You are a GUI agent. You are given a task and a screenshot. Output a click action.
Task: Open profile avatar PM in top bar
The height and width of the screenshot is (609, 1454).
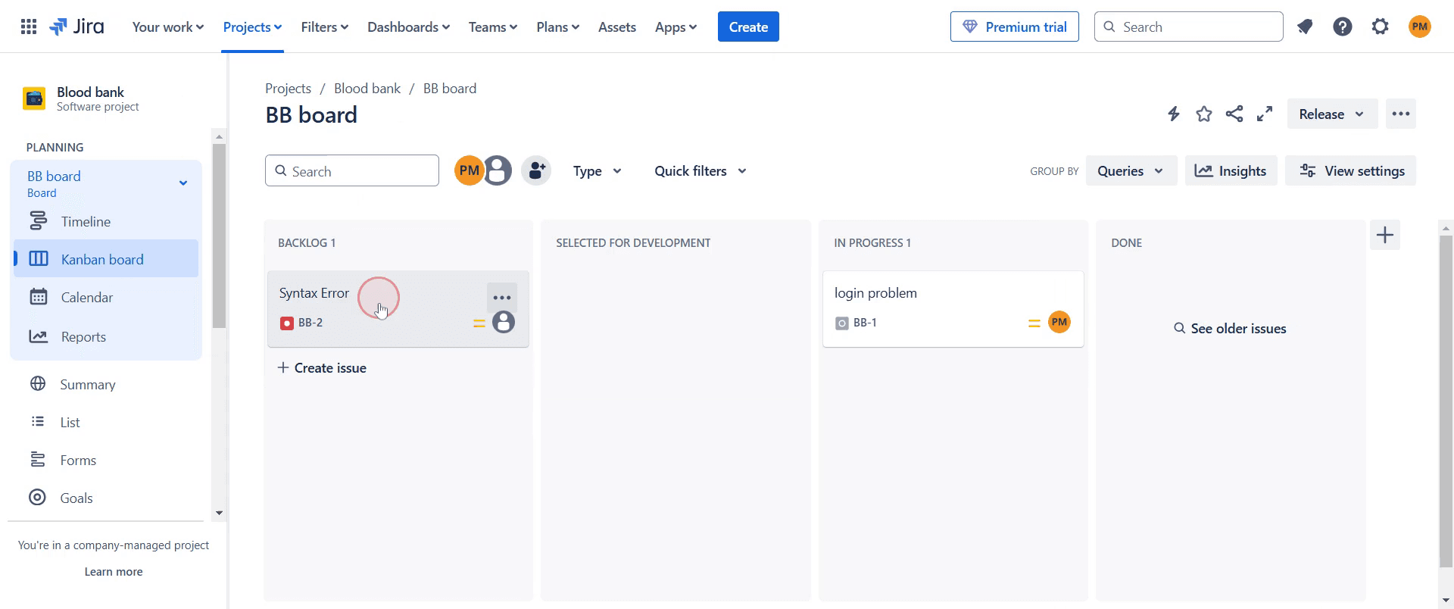point(1420,27)
